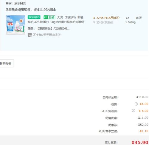Click the 7-day return policy icon
The height and width of the screenshot is (145, 149).
(30, 35)
